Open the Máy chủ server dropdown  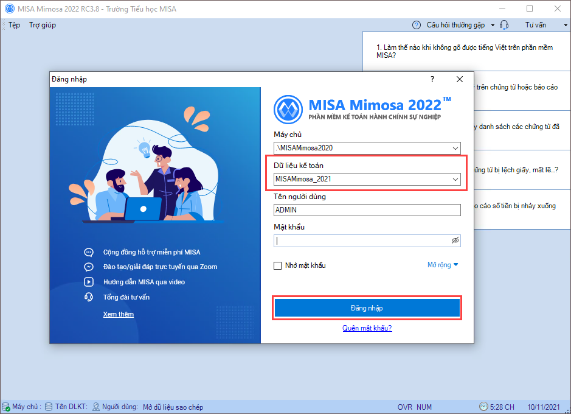(455, 149)
